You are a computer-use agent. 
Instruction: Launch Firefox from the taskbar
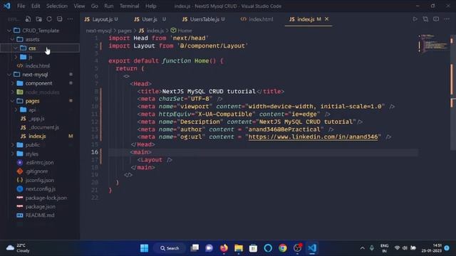224,248
